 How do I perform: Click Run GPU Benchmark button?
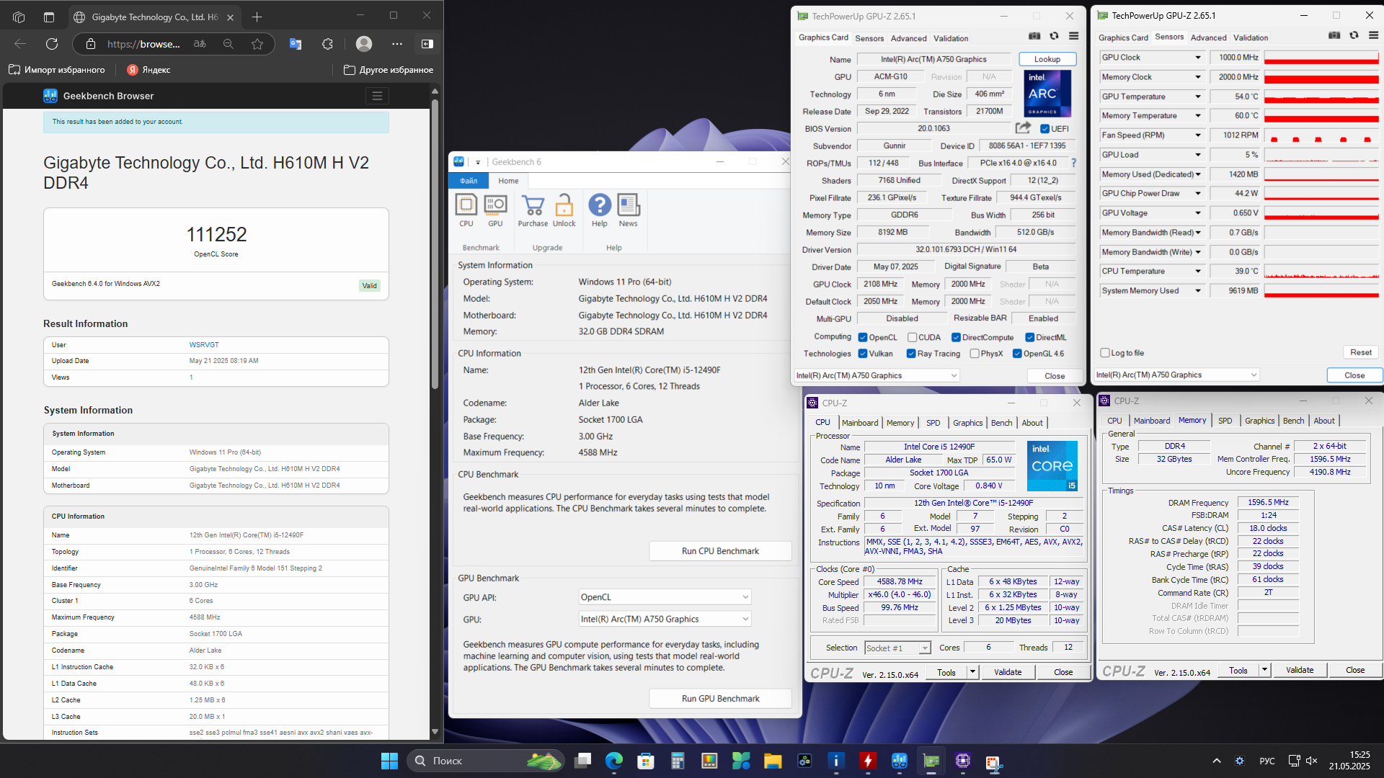point(720,699)
